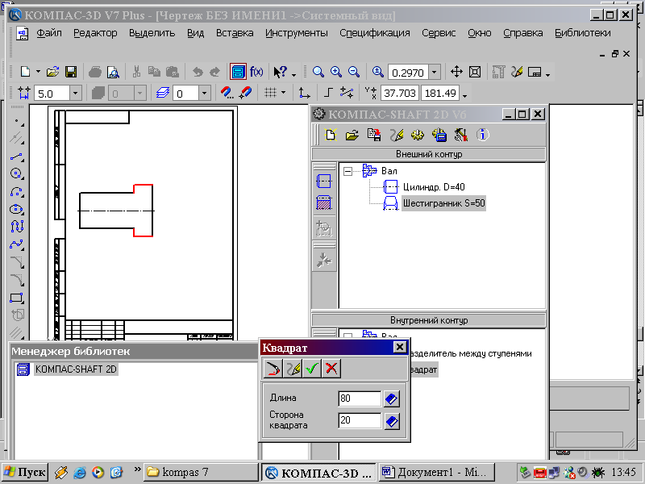This screenshot has height=484, width=645.
Task: Open file using the folder icon
Action: point(52,72)
